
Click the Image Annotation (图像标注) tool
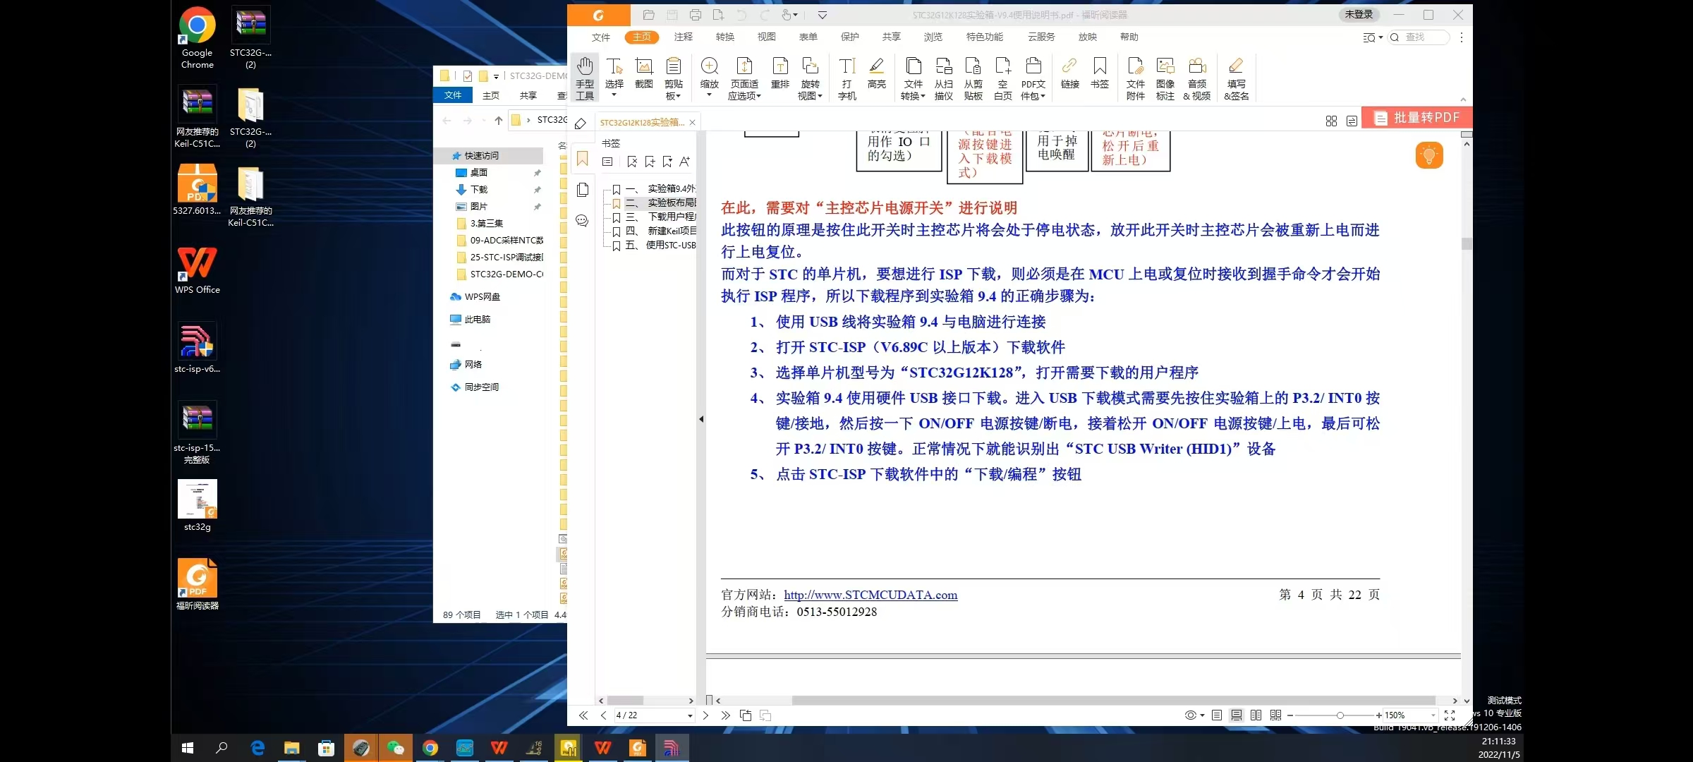click(x=1165, y=78)
